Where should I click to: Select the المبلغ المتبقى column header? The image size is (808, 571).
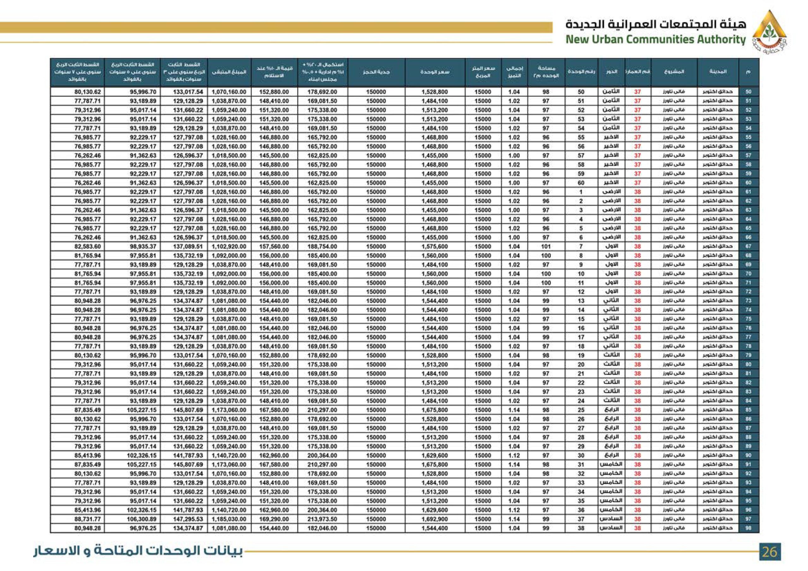click(229, 72)
